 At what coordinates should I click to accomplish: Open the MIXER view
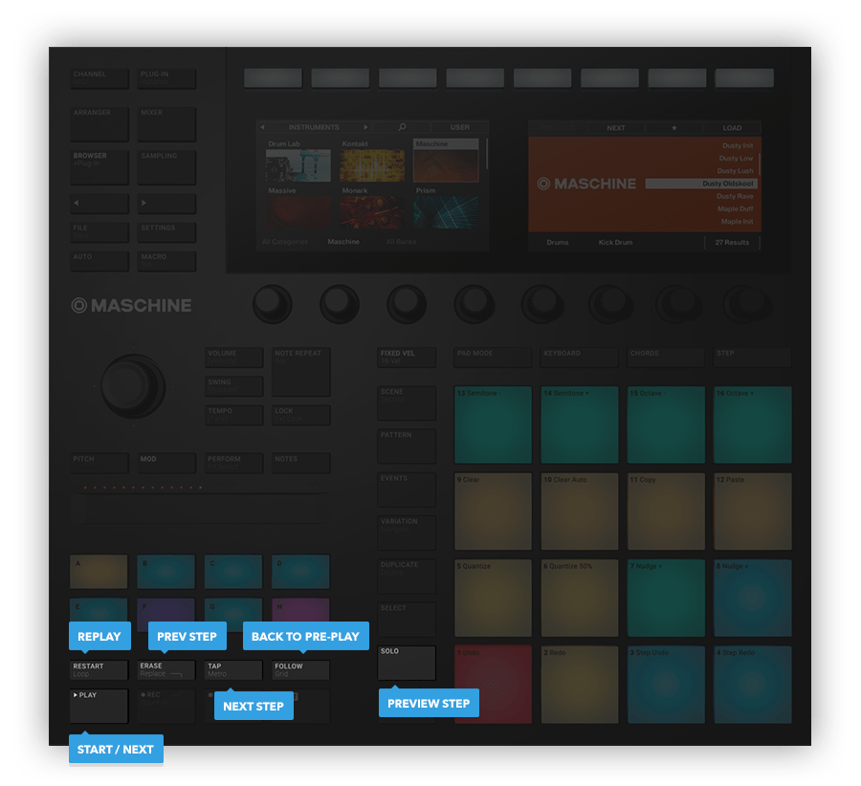tap(166, 124)
